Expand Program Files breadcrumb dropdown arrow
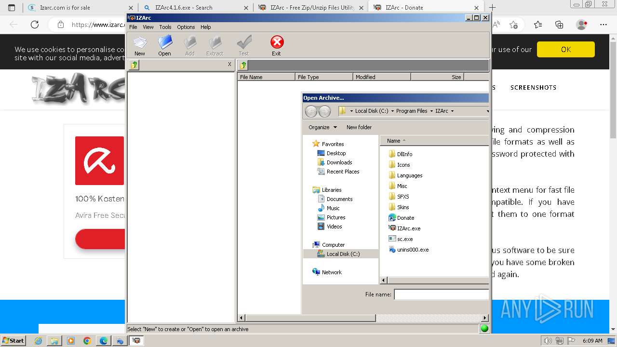 pyautogui.click(x=431, y=111)
